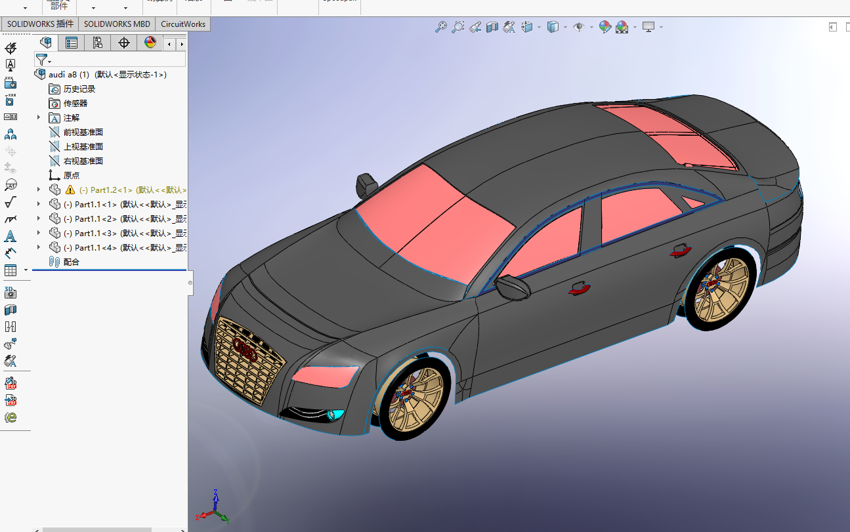Click the Surface Finish checkmark icon

[x=10, y=202]
